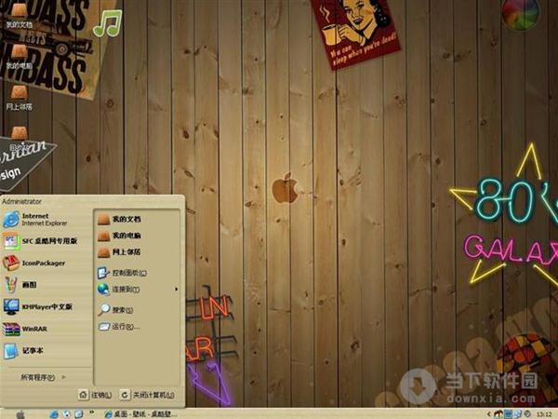Select 连接到 network connections entry
This screenshot has height=419, width=558.
click(x=119, y=290)
